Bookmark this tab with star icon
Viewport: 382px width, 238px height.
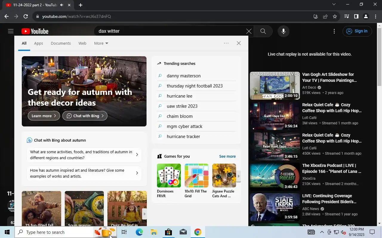[x=335, y=16]
